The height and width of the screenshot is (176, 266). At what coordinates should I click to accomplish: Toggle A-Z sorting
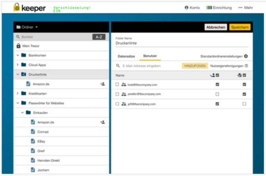pos(99,37)
